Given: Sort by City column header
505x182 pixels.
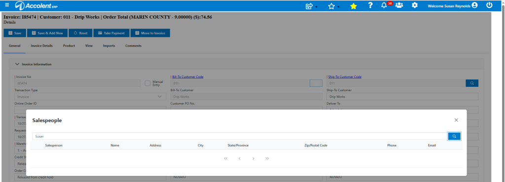Looking at the screenshot, I should pyautogui.click(x=201, y=146).
